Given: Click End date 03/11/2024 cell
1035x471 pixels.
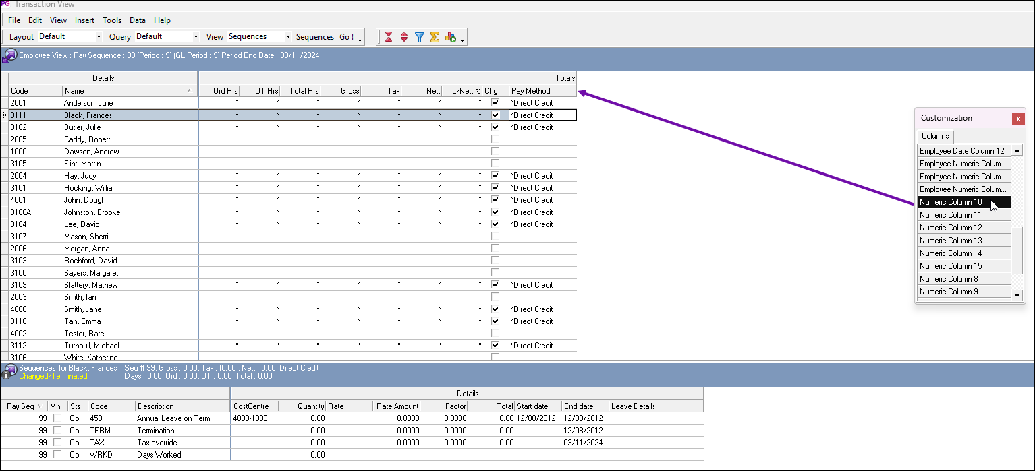Looking at the screenshot, I should (x=585, y=443).
